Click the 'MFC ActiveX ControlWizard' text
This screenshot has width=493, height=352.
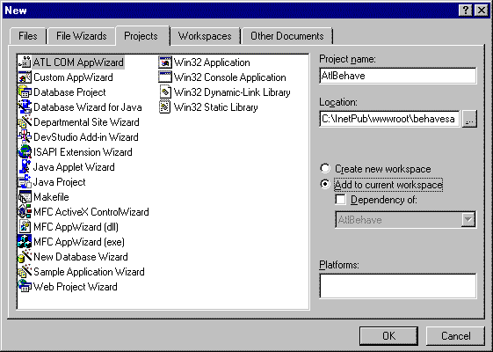click(x=91, y=212)
